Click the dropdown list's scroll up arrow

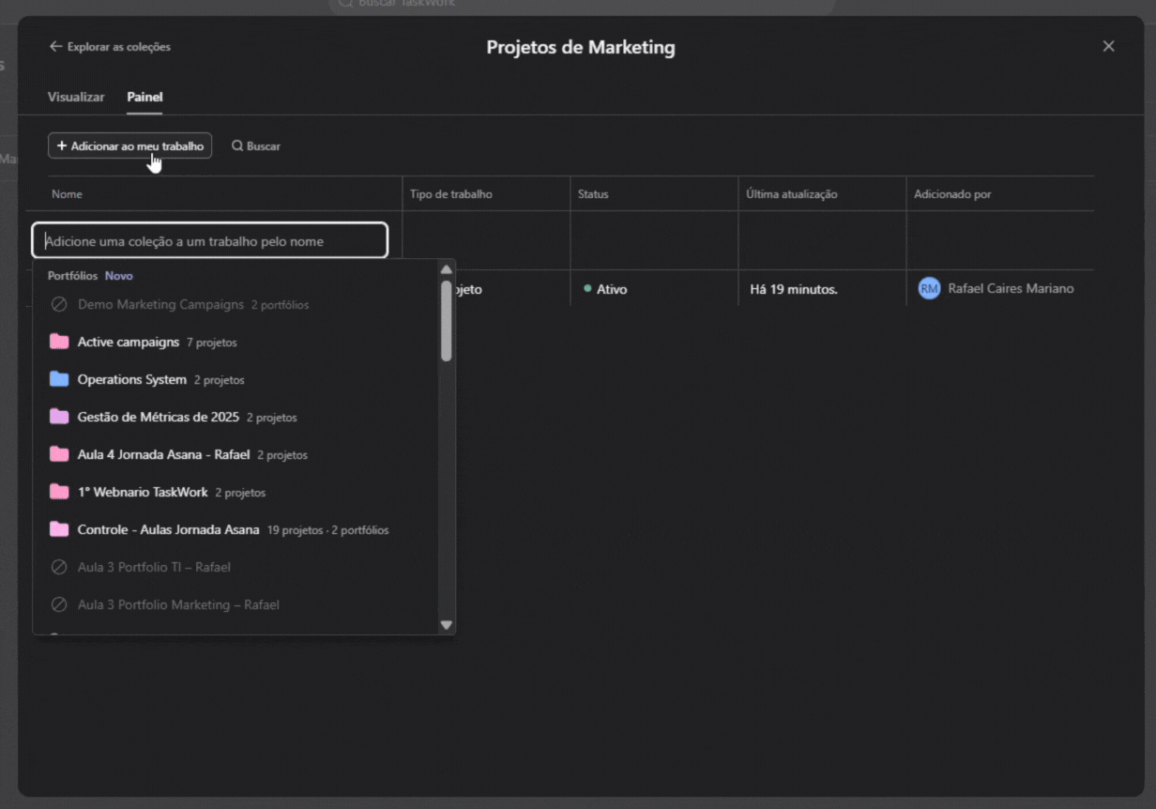[447, 269]
